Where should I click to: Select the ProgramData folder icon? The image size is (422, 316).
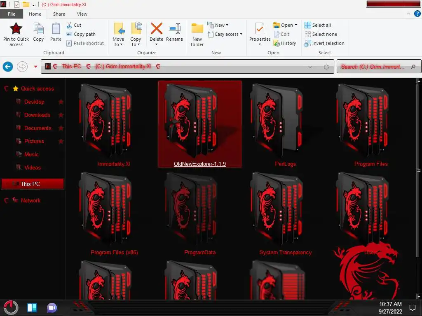point(190,209)
